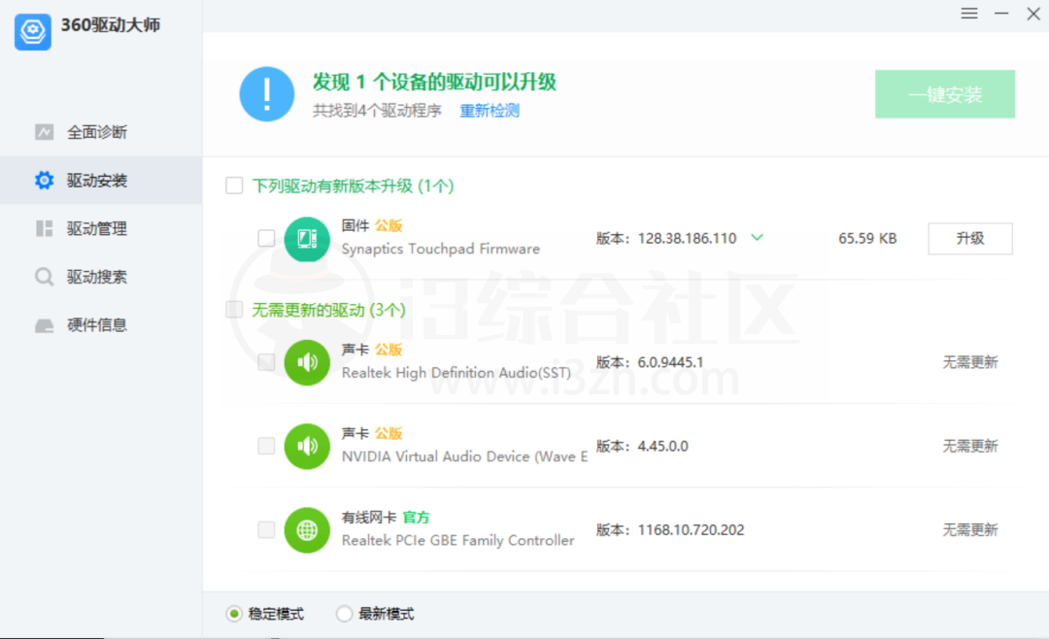Image resolution: width=1049 pixels, height=639 pixels.
Task: Minimize the 360驱动大师 window
Action: pyautogui.click(x=1001, y=14)
